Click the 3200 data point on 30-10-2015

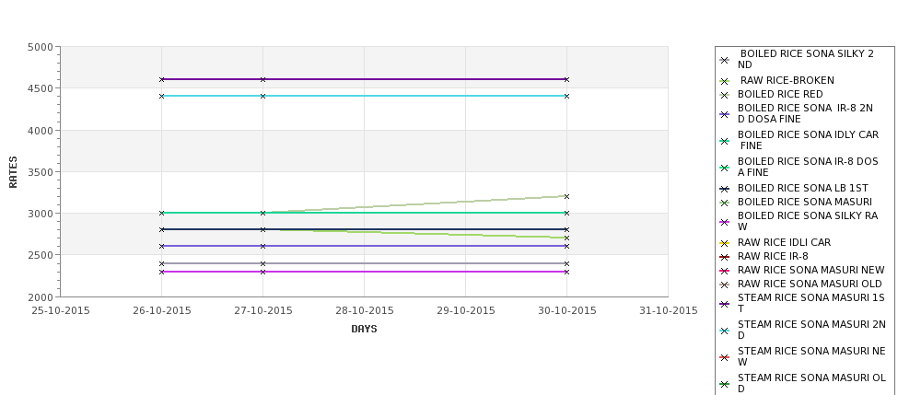pyautogui.click(x=567, y=196)
